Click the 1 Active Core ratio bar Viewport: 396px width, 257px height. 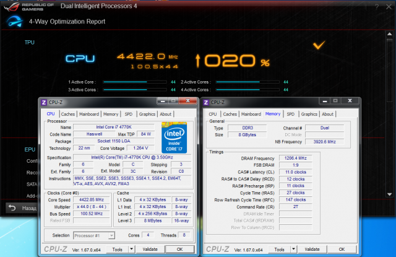click(x=135, y=82)
